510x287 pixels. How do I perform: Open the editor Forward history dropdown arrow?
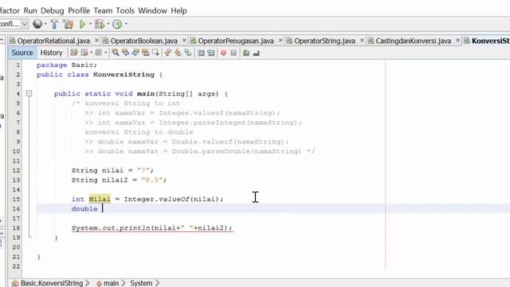click(105, 53)
